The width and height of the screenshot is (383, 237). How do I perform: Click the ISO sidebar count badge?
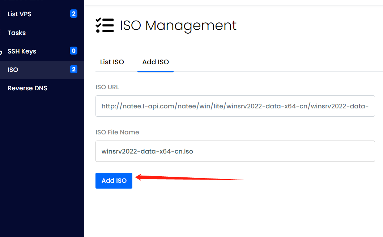[x=74, y=69]
